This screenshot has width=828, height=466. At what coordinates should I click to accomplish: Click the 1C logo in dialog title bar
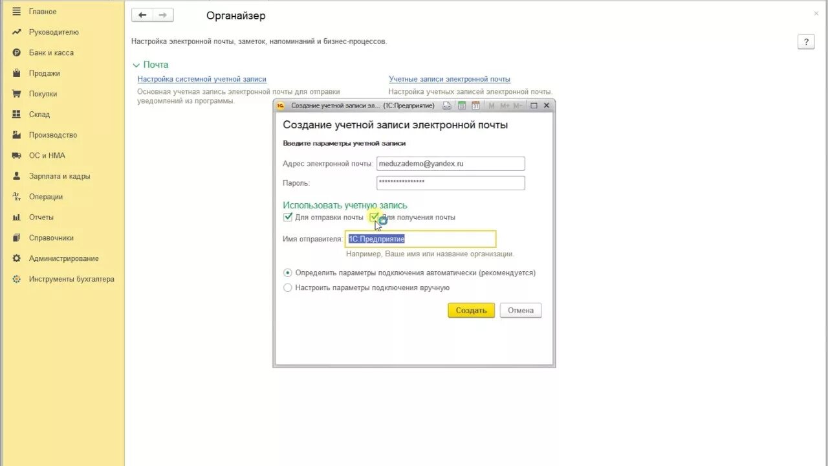pos(281,105)
